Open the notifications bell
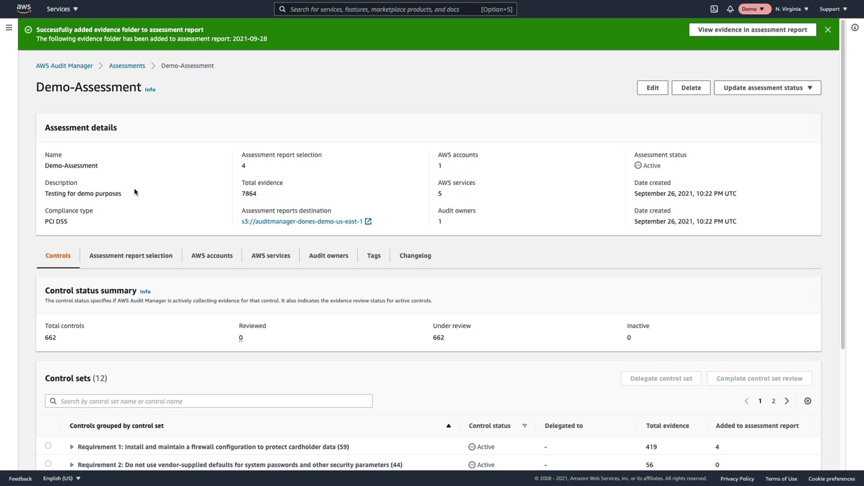Viewport: 864px width, 486px height. tap(730, 9)
